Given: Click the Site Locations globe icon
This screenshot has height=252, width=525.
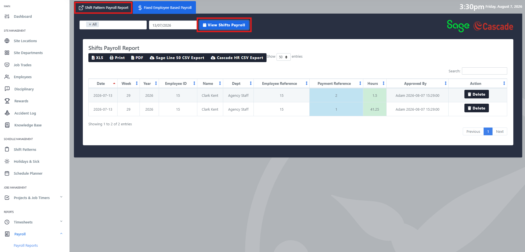Looking at the screenshot, I should click(x=7, y=41).
